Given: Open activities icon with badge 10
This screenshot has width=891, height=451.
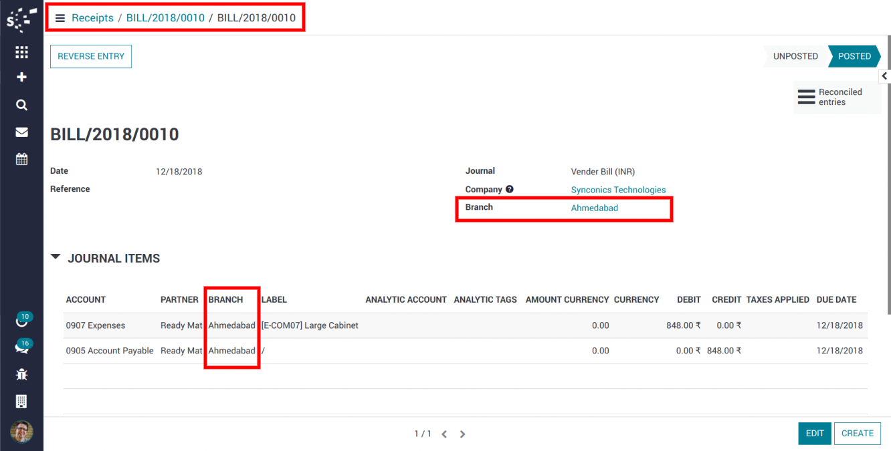Looking at the screenshot, I should tap(21, 321).
